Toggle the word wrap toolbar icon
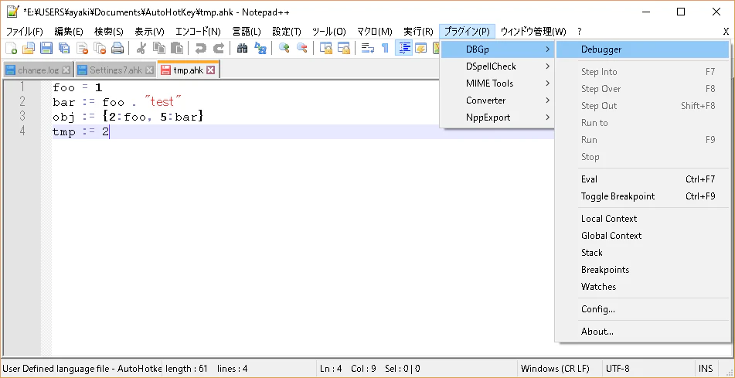Screen dimensions: 735x378 click(368, 48)
